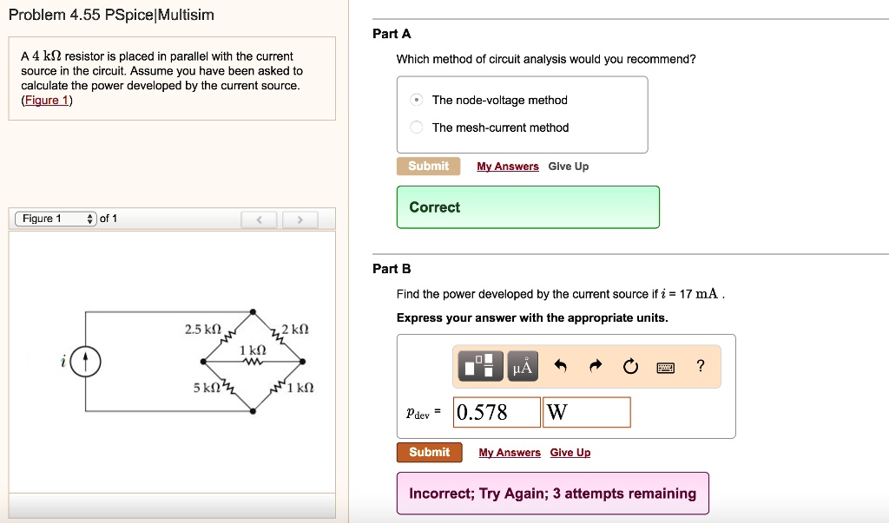Submit the Part B answer
Screen dimensions: 889x523
(429, 452)
